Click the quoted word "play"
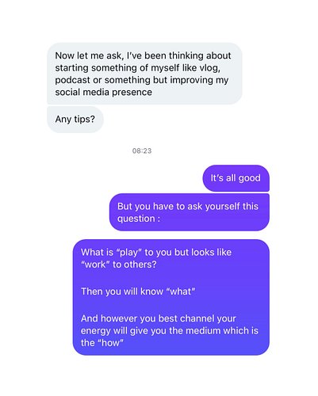Image resolution: width=318 pixels, height=396 pixels. click(129, 253)
